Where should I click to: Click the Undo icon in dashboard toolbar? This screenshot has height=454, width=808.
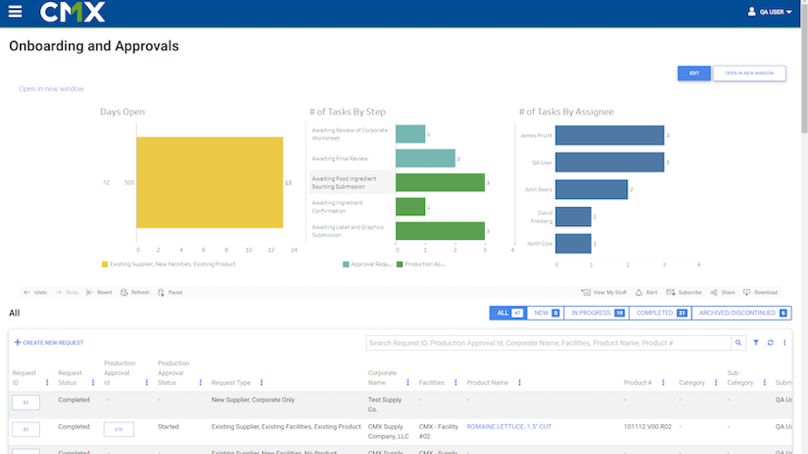pos(27,292)
